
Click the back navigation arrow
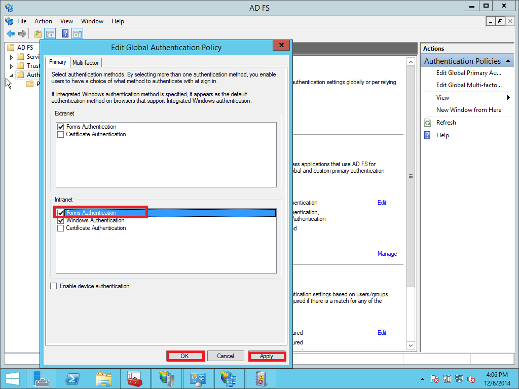10,34
